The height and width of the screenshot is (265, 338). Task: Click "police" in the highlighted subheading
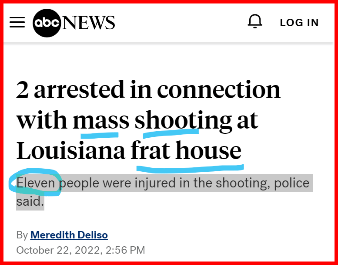[291, 183]
